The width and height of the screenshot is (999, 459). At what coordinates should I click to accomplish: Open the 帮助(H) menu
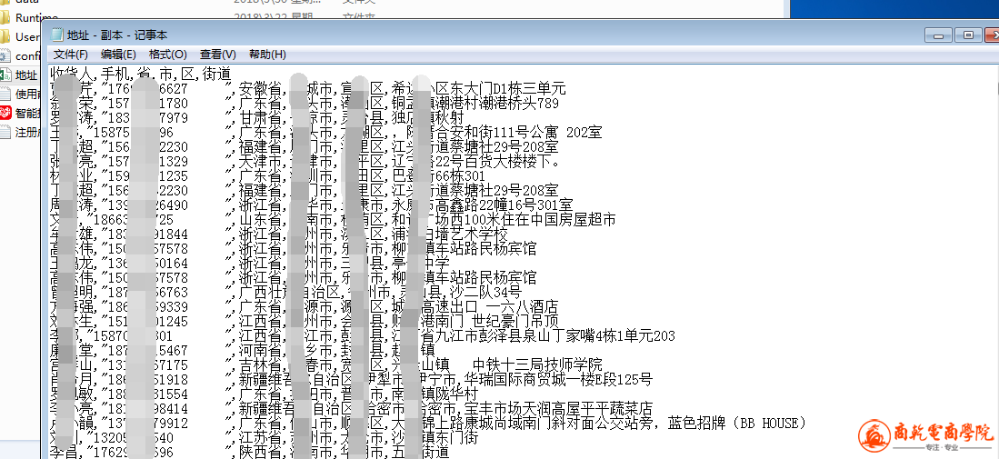click(267, 55)
